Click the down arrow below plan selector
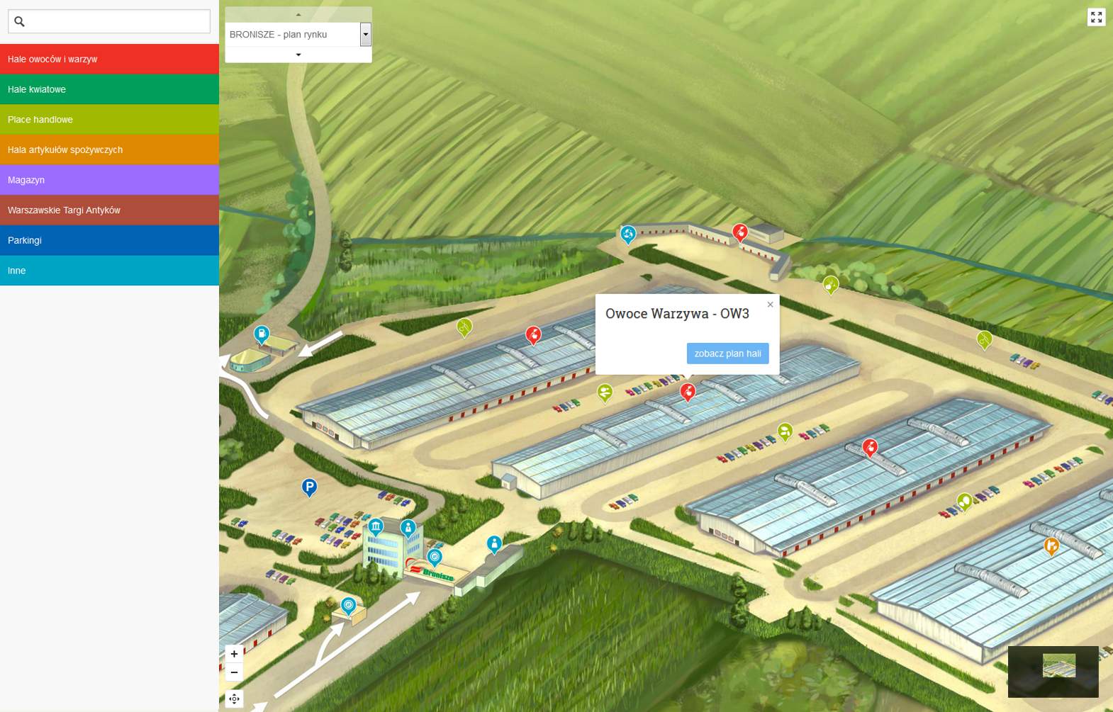 [x=298, y=55]
